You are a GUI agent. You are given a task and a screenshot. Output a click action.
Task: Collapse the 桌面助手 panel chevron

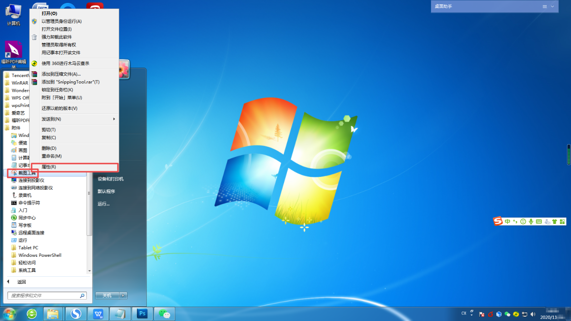[x=552, y=7]
